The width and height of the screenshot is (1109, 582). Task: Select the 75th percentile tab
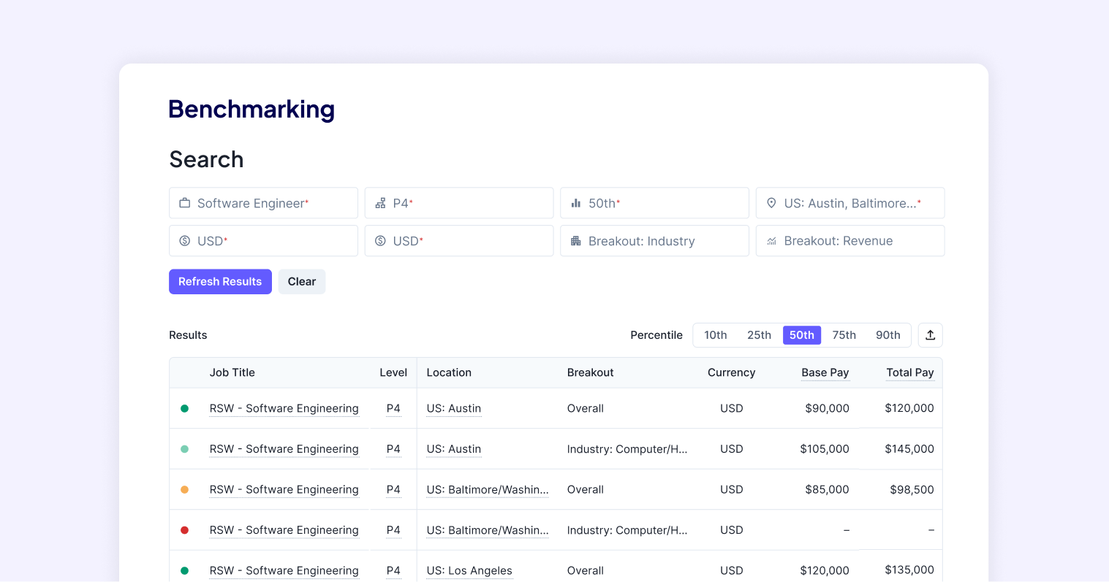click(844, 335)
